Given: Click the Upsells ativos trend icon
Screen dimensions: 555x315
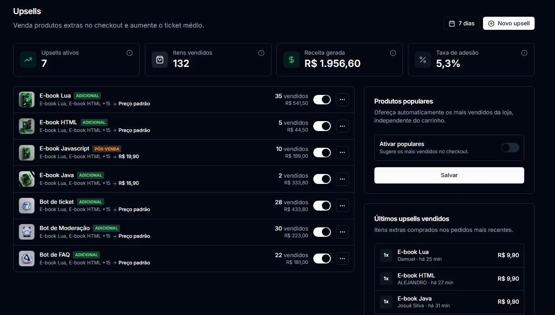Looking at the screenshot, I should [x=28, y=60].
